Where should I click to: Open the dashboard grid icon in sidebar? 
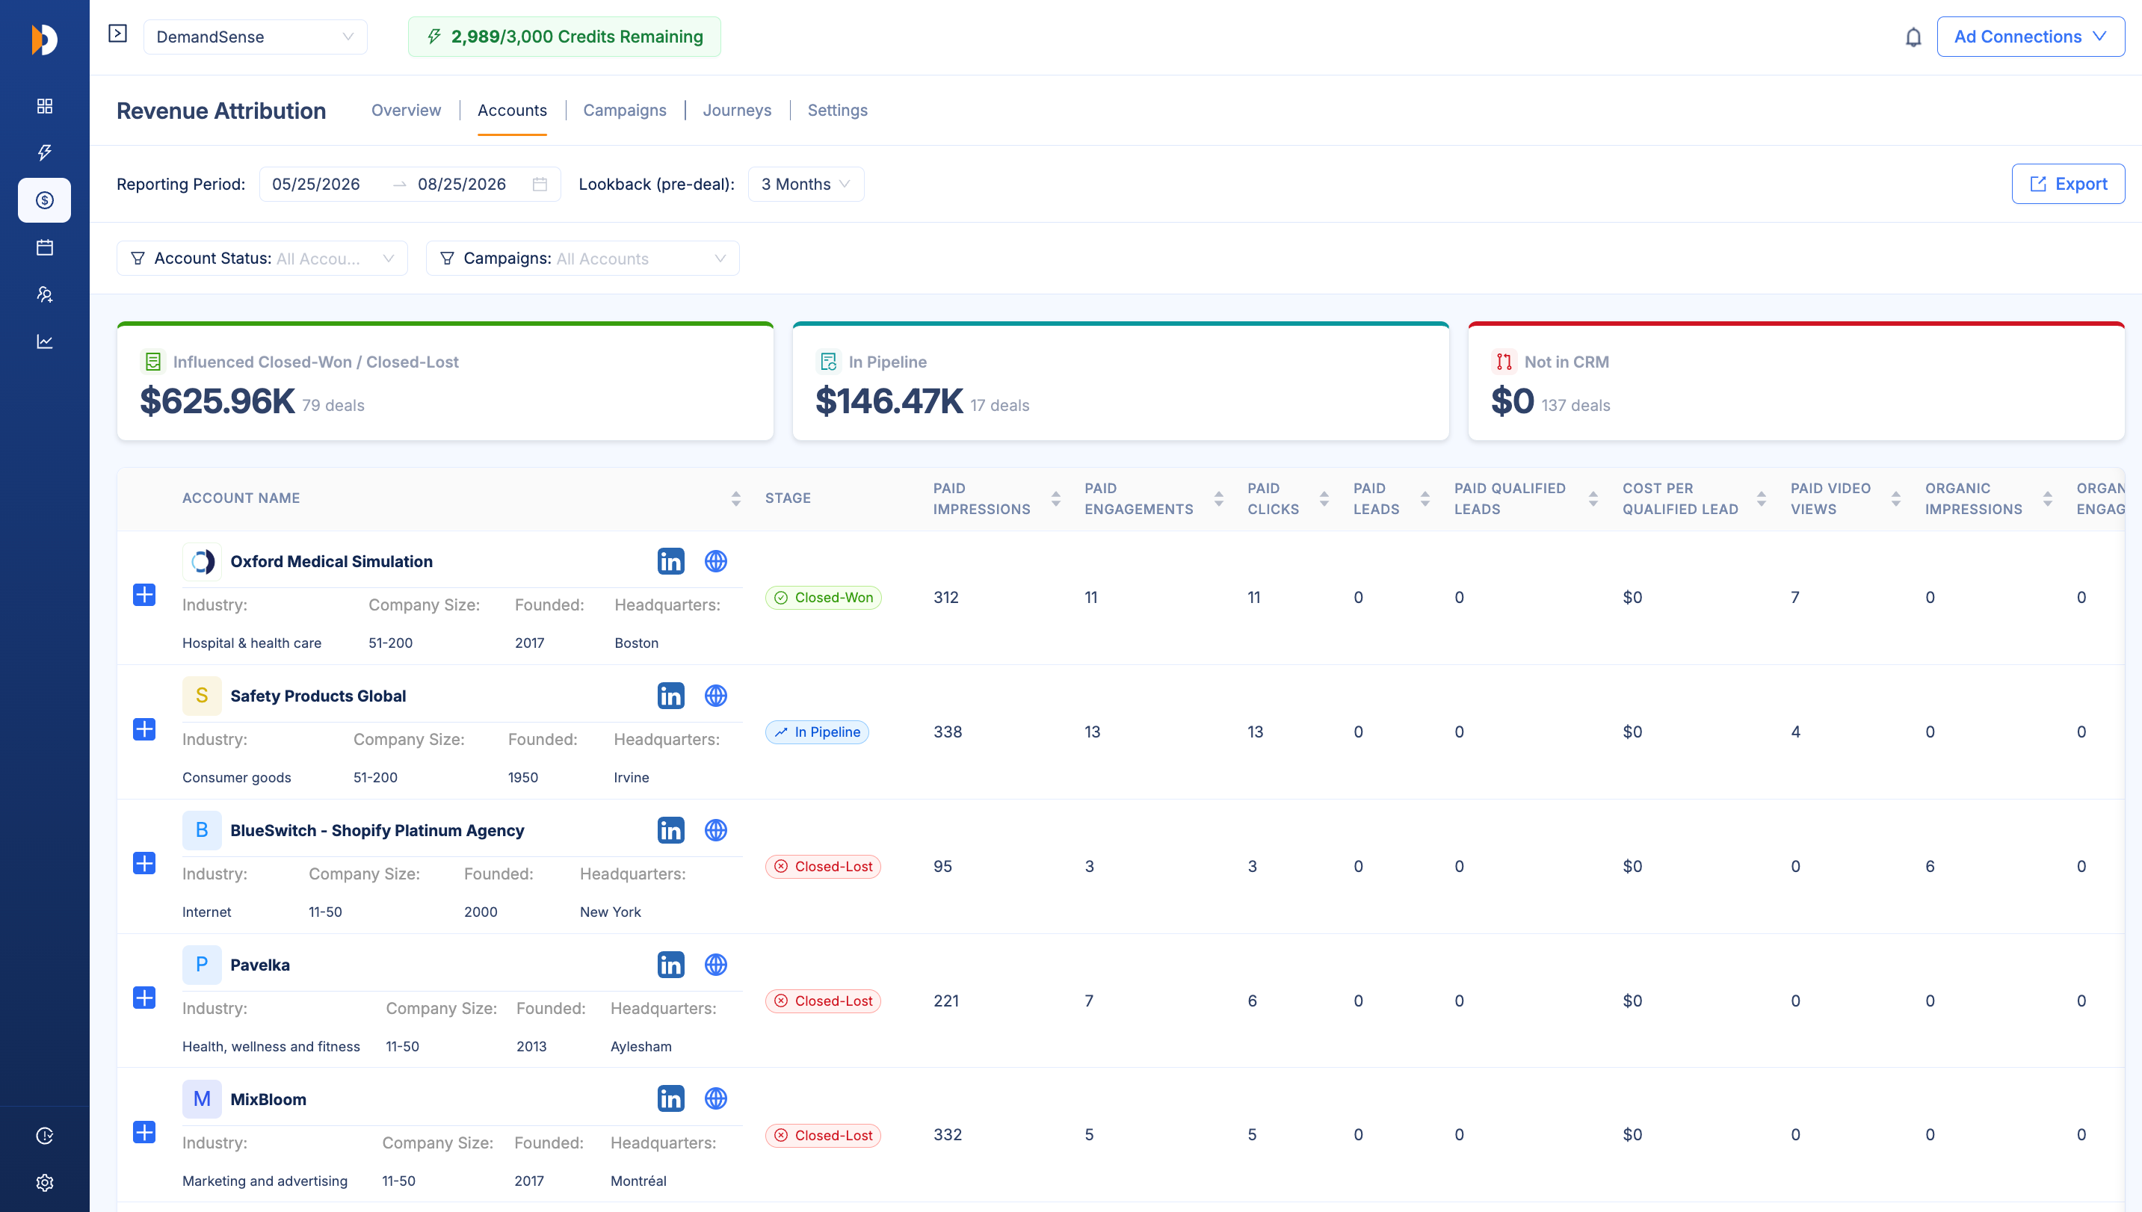[45, 105]
